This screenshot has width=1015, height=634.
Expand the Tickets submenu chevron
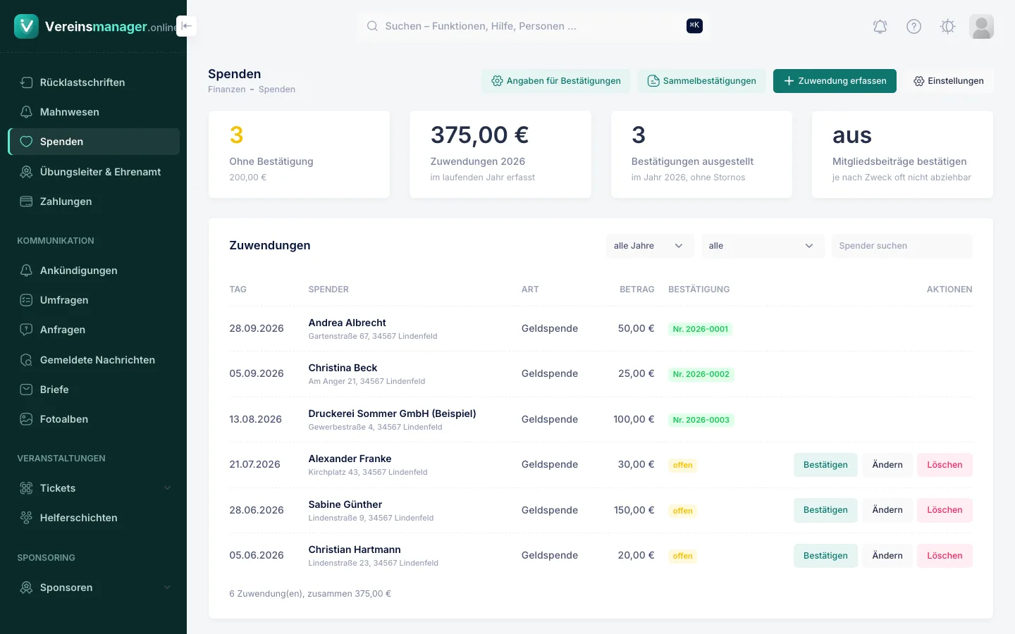click(167, 488)
